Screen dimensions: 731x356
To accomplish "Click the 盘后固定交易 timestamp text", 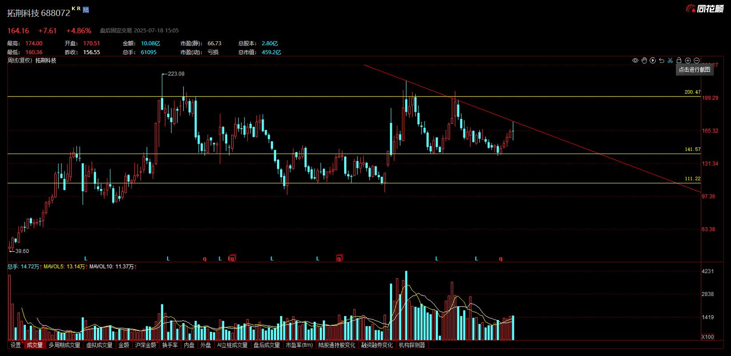I will (139, 31).
